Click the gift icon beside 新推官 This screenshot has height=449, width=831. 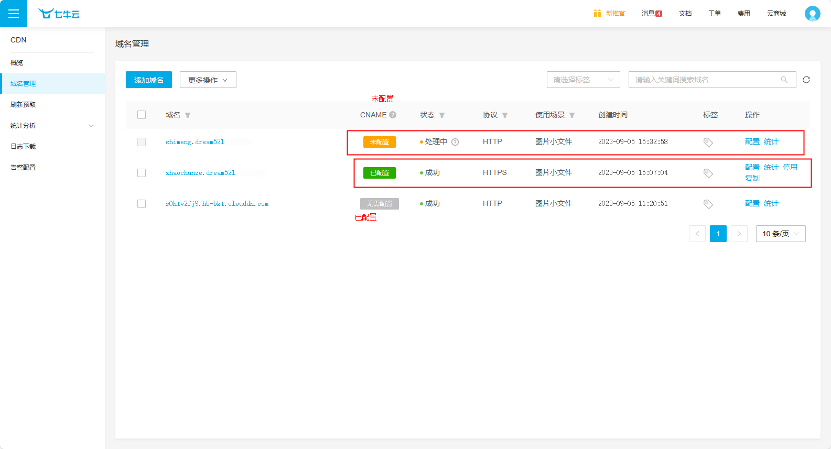[x=597, y=14]
